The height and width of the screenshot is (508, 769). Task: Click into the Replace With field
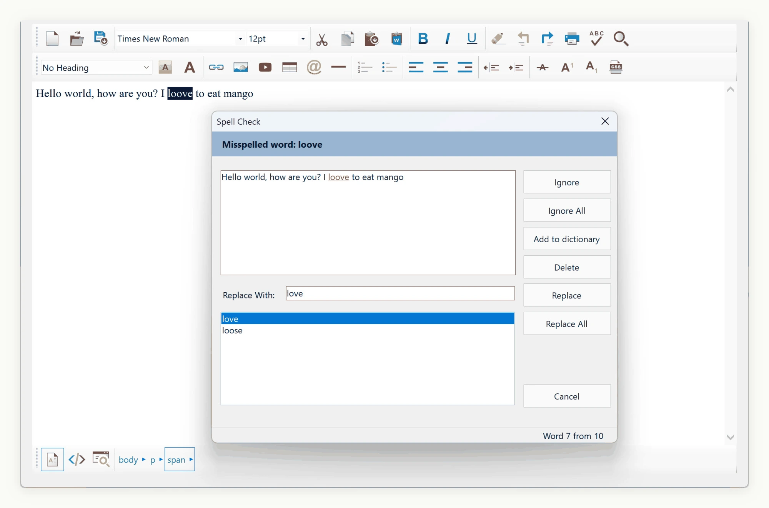(400, 293)
